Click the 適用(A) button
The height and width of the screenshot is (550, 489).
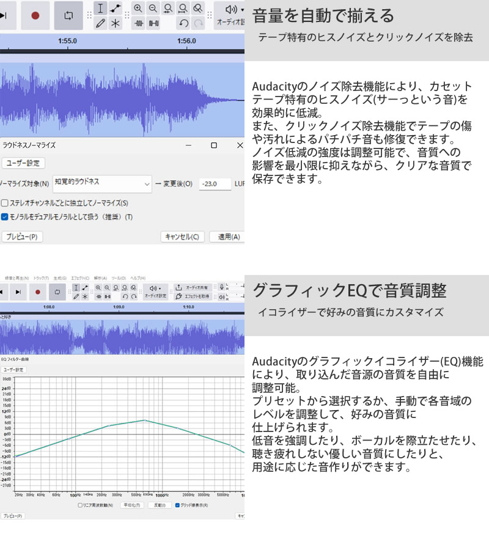[229, 237]
